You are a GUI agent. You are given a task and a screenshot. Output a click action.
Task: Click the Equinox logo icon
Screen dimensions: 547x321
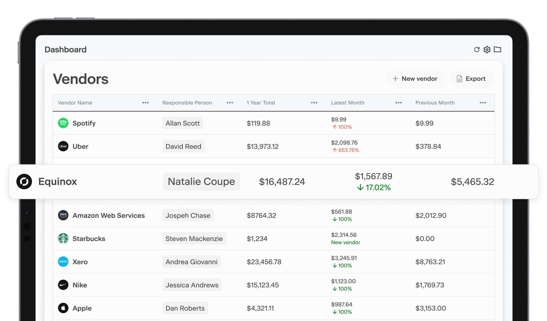coord(24,182)
